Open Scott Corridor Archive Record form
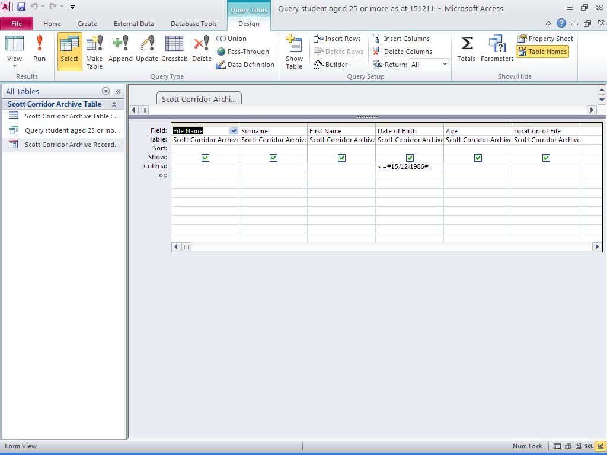607x455 pixels. [x=64, y=145]
